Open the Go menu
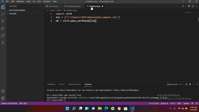 coord(34,1)
